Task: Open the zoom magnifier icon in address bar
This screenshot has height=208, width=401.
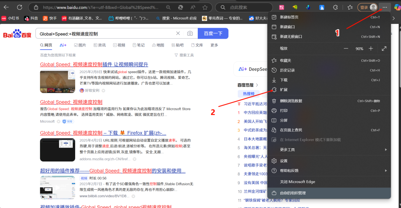Action: click(168, 7)
